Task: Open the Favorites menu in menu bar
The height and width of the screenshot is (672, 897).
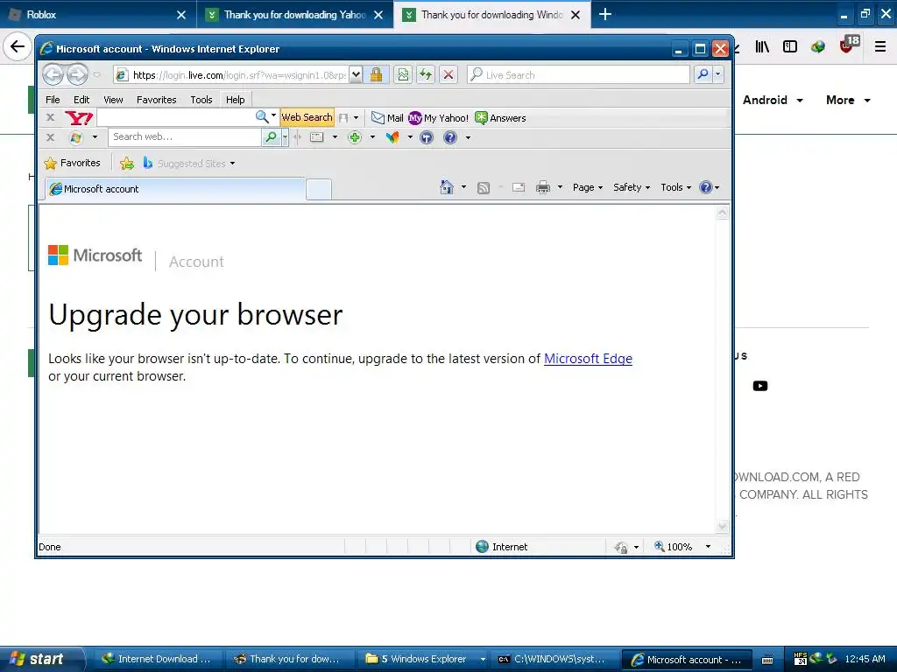Action: pyautogui.click(x=156, y=100)
